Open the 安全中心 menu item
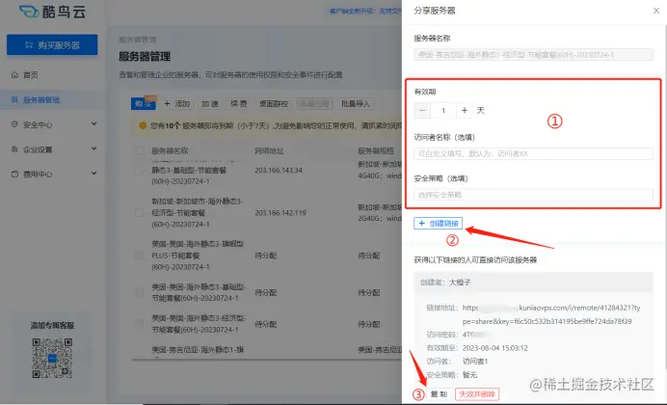Image resolution: width=667 pixels, height=405 pixels. (38, 124)
